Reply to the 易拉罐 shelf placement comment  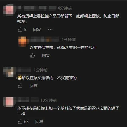(x=37, y=30)
